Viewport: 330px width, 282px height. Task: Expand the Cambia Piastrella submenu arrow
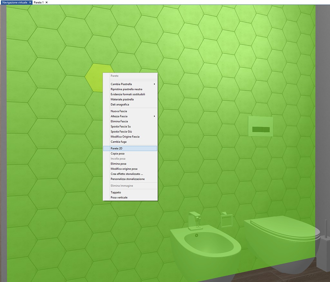(x=154, y=84)
